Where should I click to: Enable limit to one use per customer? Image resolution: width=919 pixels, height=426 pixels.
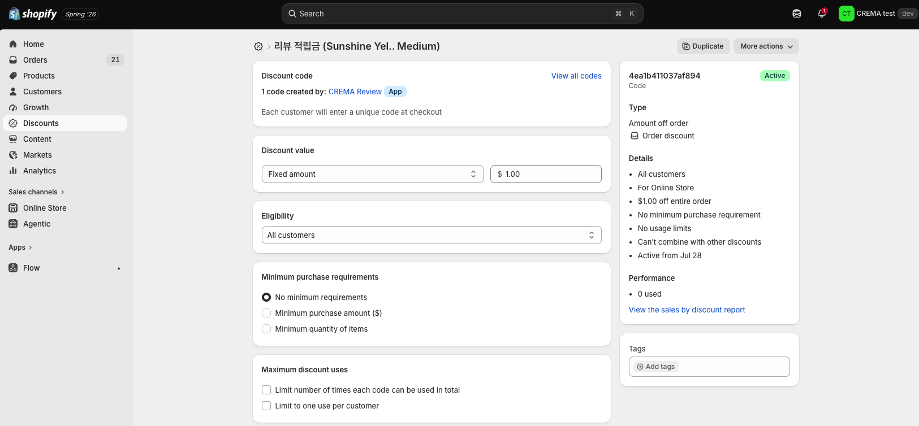tap(266, 406)
